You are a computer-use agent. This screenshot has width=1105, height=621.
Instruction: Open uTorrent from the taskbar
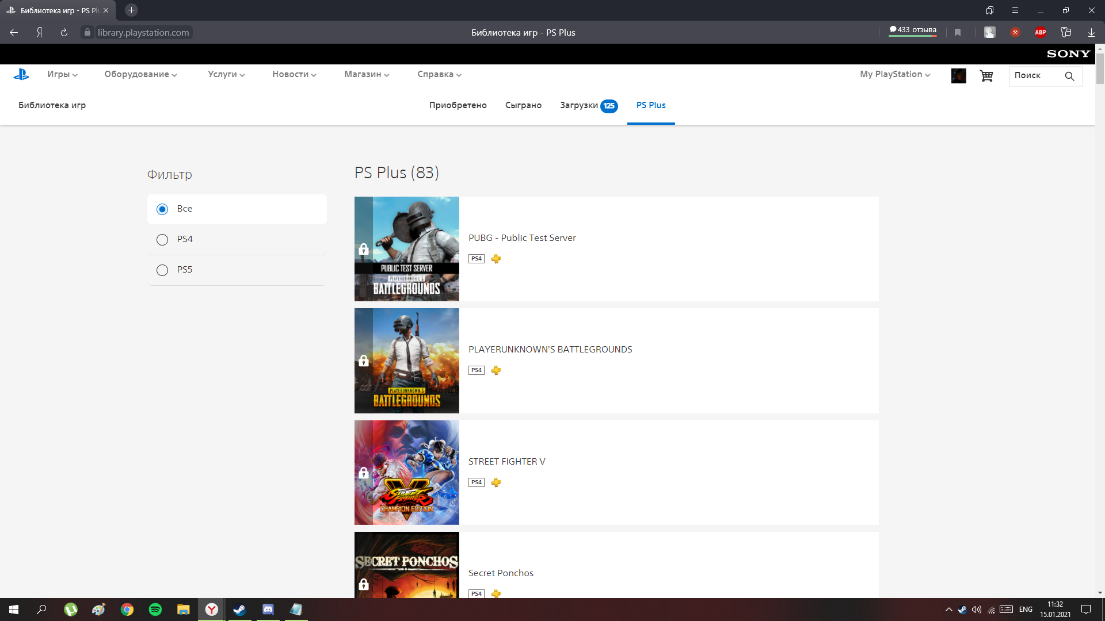coord(71,609)
